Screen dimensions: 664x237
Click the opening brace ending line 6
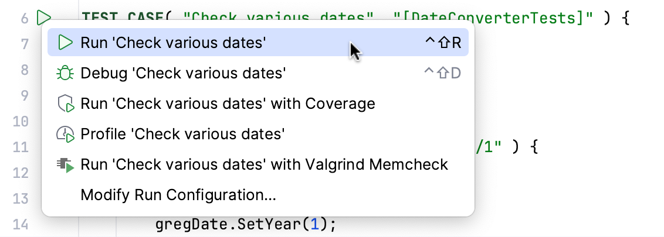click(x=625, y=18)
